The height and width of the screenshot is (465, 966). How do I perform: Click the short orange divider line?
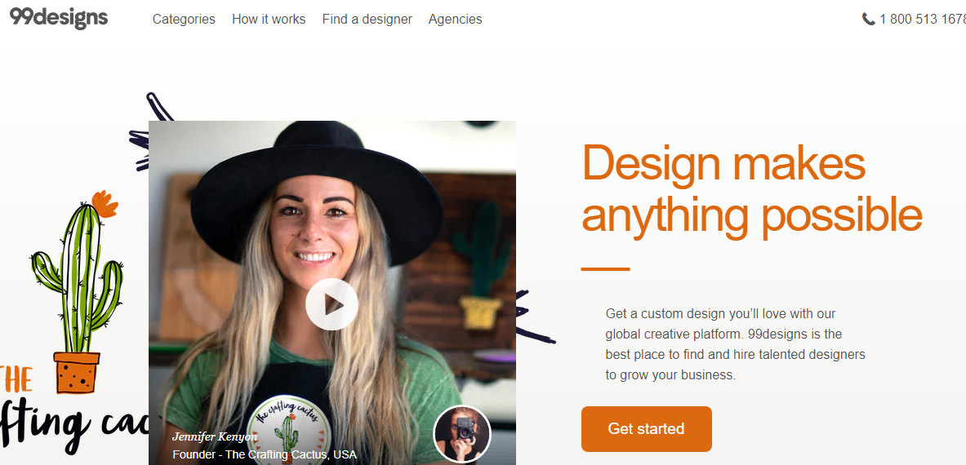click(x=605, y=268)
